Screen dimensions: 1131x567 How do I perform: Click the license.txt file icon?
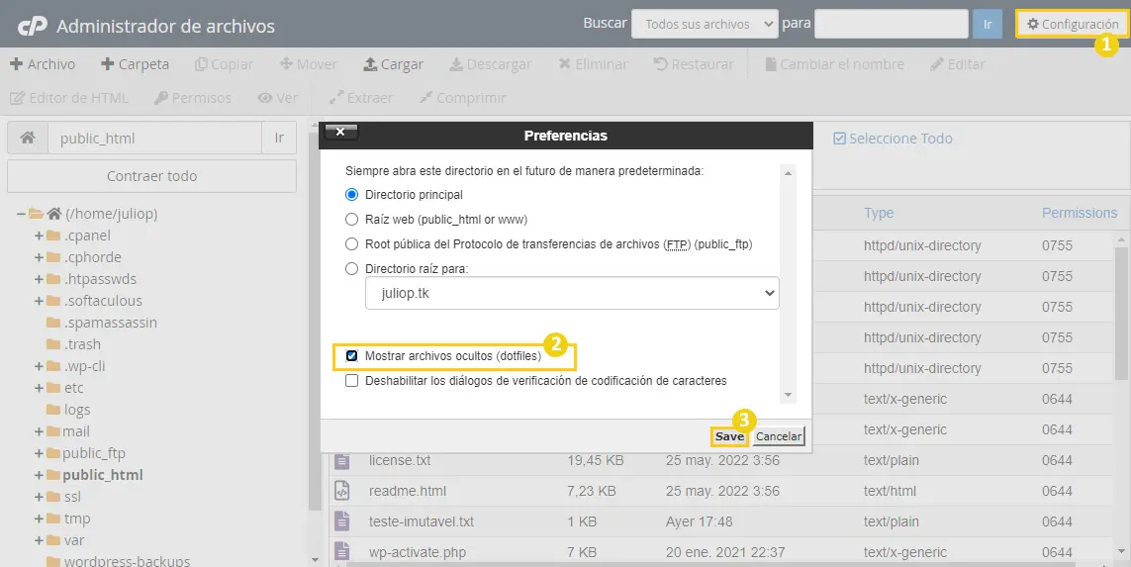coord(342,460)
